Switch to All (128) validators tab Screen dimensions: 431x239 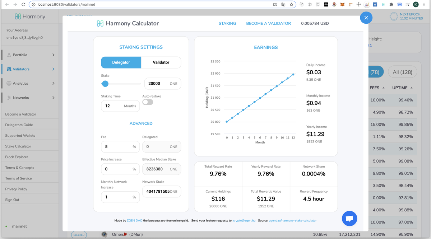(x=402, y=72)
